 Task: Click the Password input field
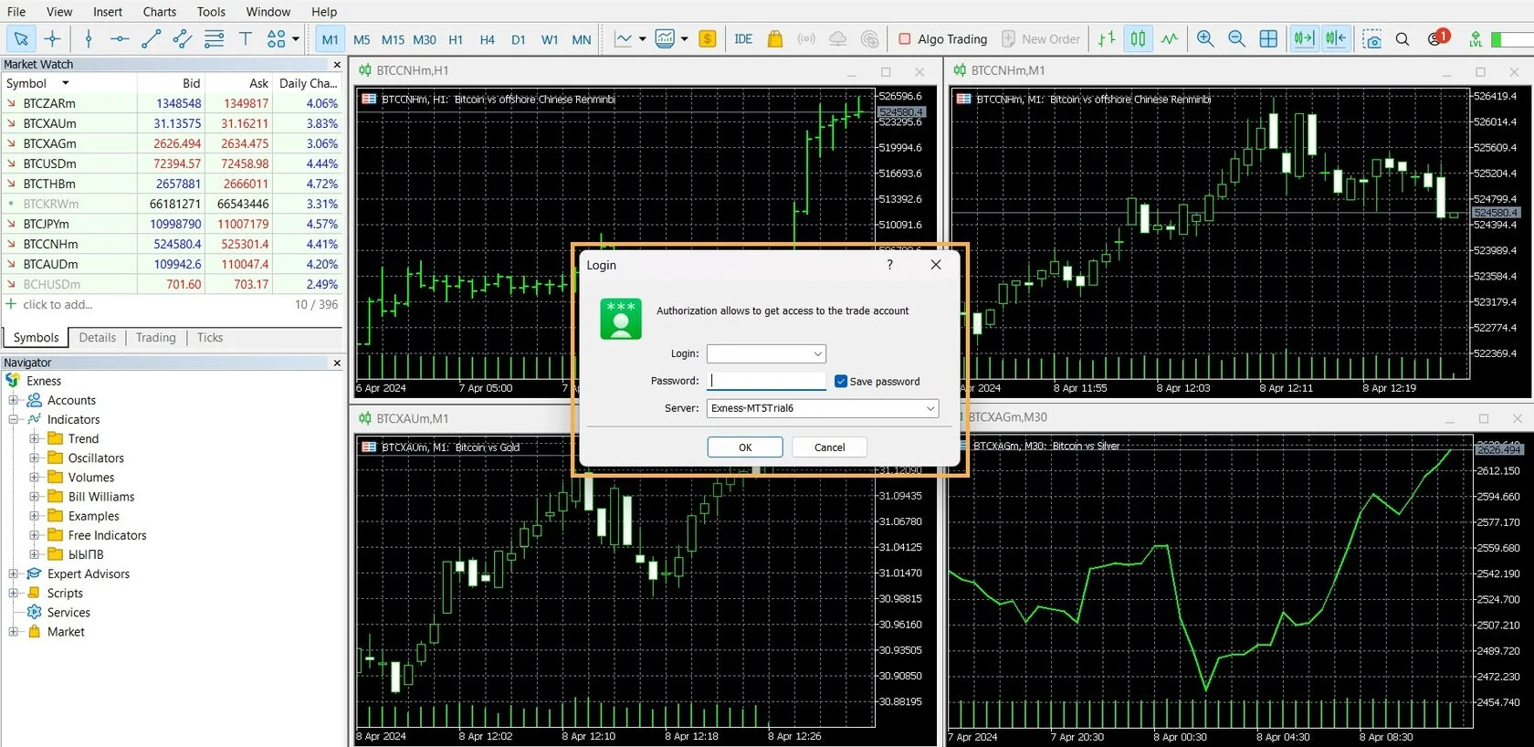tap(766, 381)
